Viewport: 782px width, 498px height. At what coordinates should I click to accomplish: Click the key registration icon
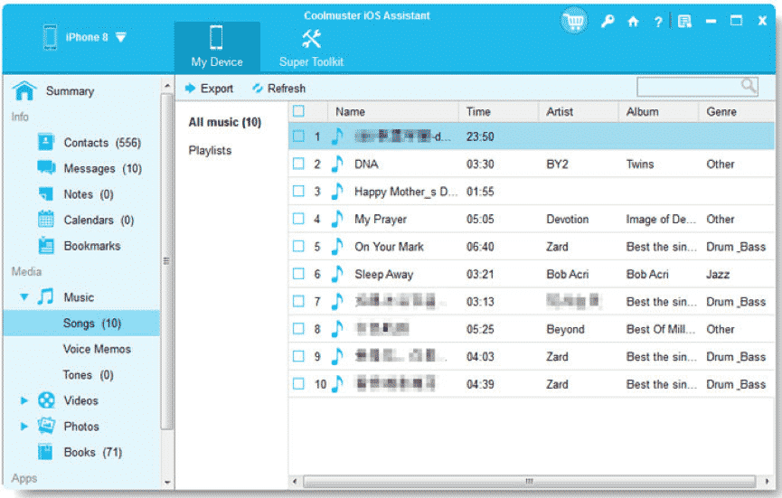click(608, 21)
